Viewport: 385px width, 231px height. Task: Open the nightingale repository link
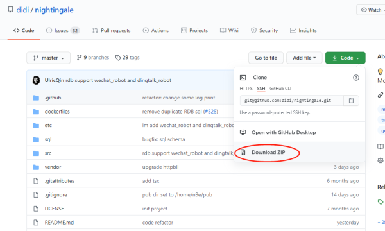pyautogui.click(x=54, y=10)
